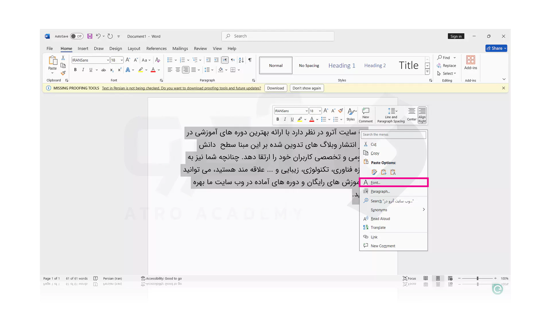Click the zoom slider handle
The image size is (551, 310).
478,278
